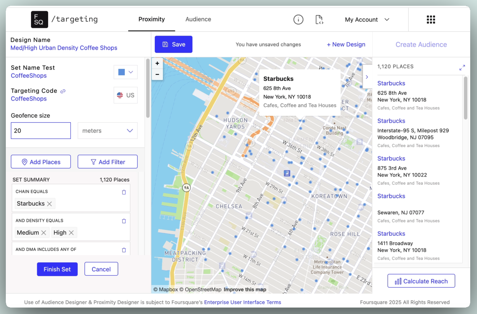This screenshot has height=314, width=477.
Task: Click Route 9A shield near Chelsea
Action: tap(186, 188)
